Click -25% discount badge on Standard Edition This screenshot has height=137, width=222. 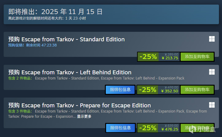coord(148,57)
